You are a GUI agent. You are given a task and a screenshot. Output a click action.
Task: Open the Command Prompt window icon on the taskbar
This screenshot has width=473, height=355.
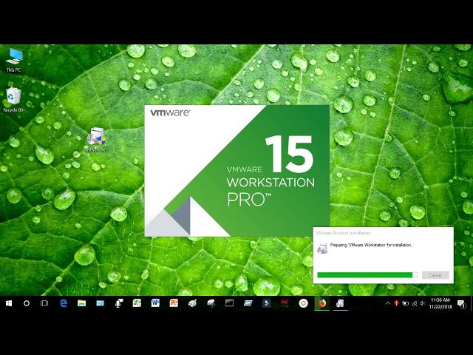[x=229, y=303]
